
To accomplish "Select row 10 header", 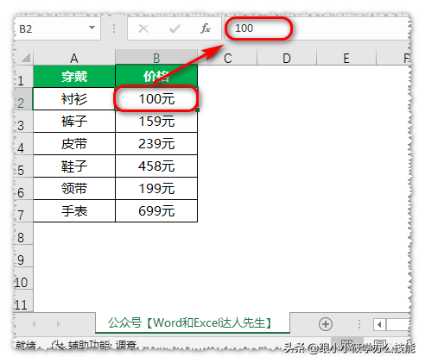I will click(23, 279).
